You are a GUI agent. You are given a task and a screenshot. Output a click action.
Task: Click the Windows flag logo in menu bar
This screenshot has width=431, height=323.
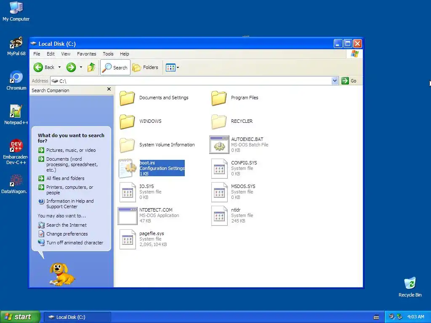pyautogui.click(x=354, y=54)
